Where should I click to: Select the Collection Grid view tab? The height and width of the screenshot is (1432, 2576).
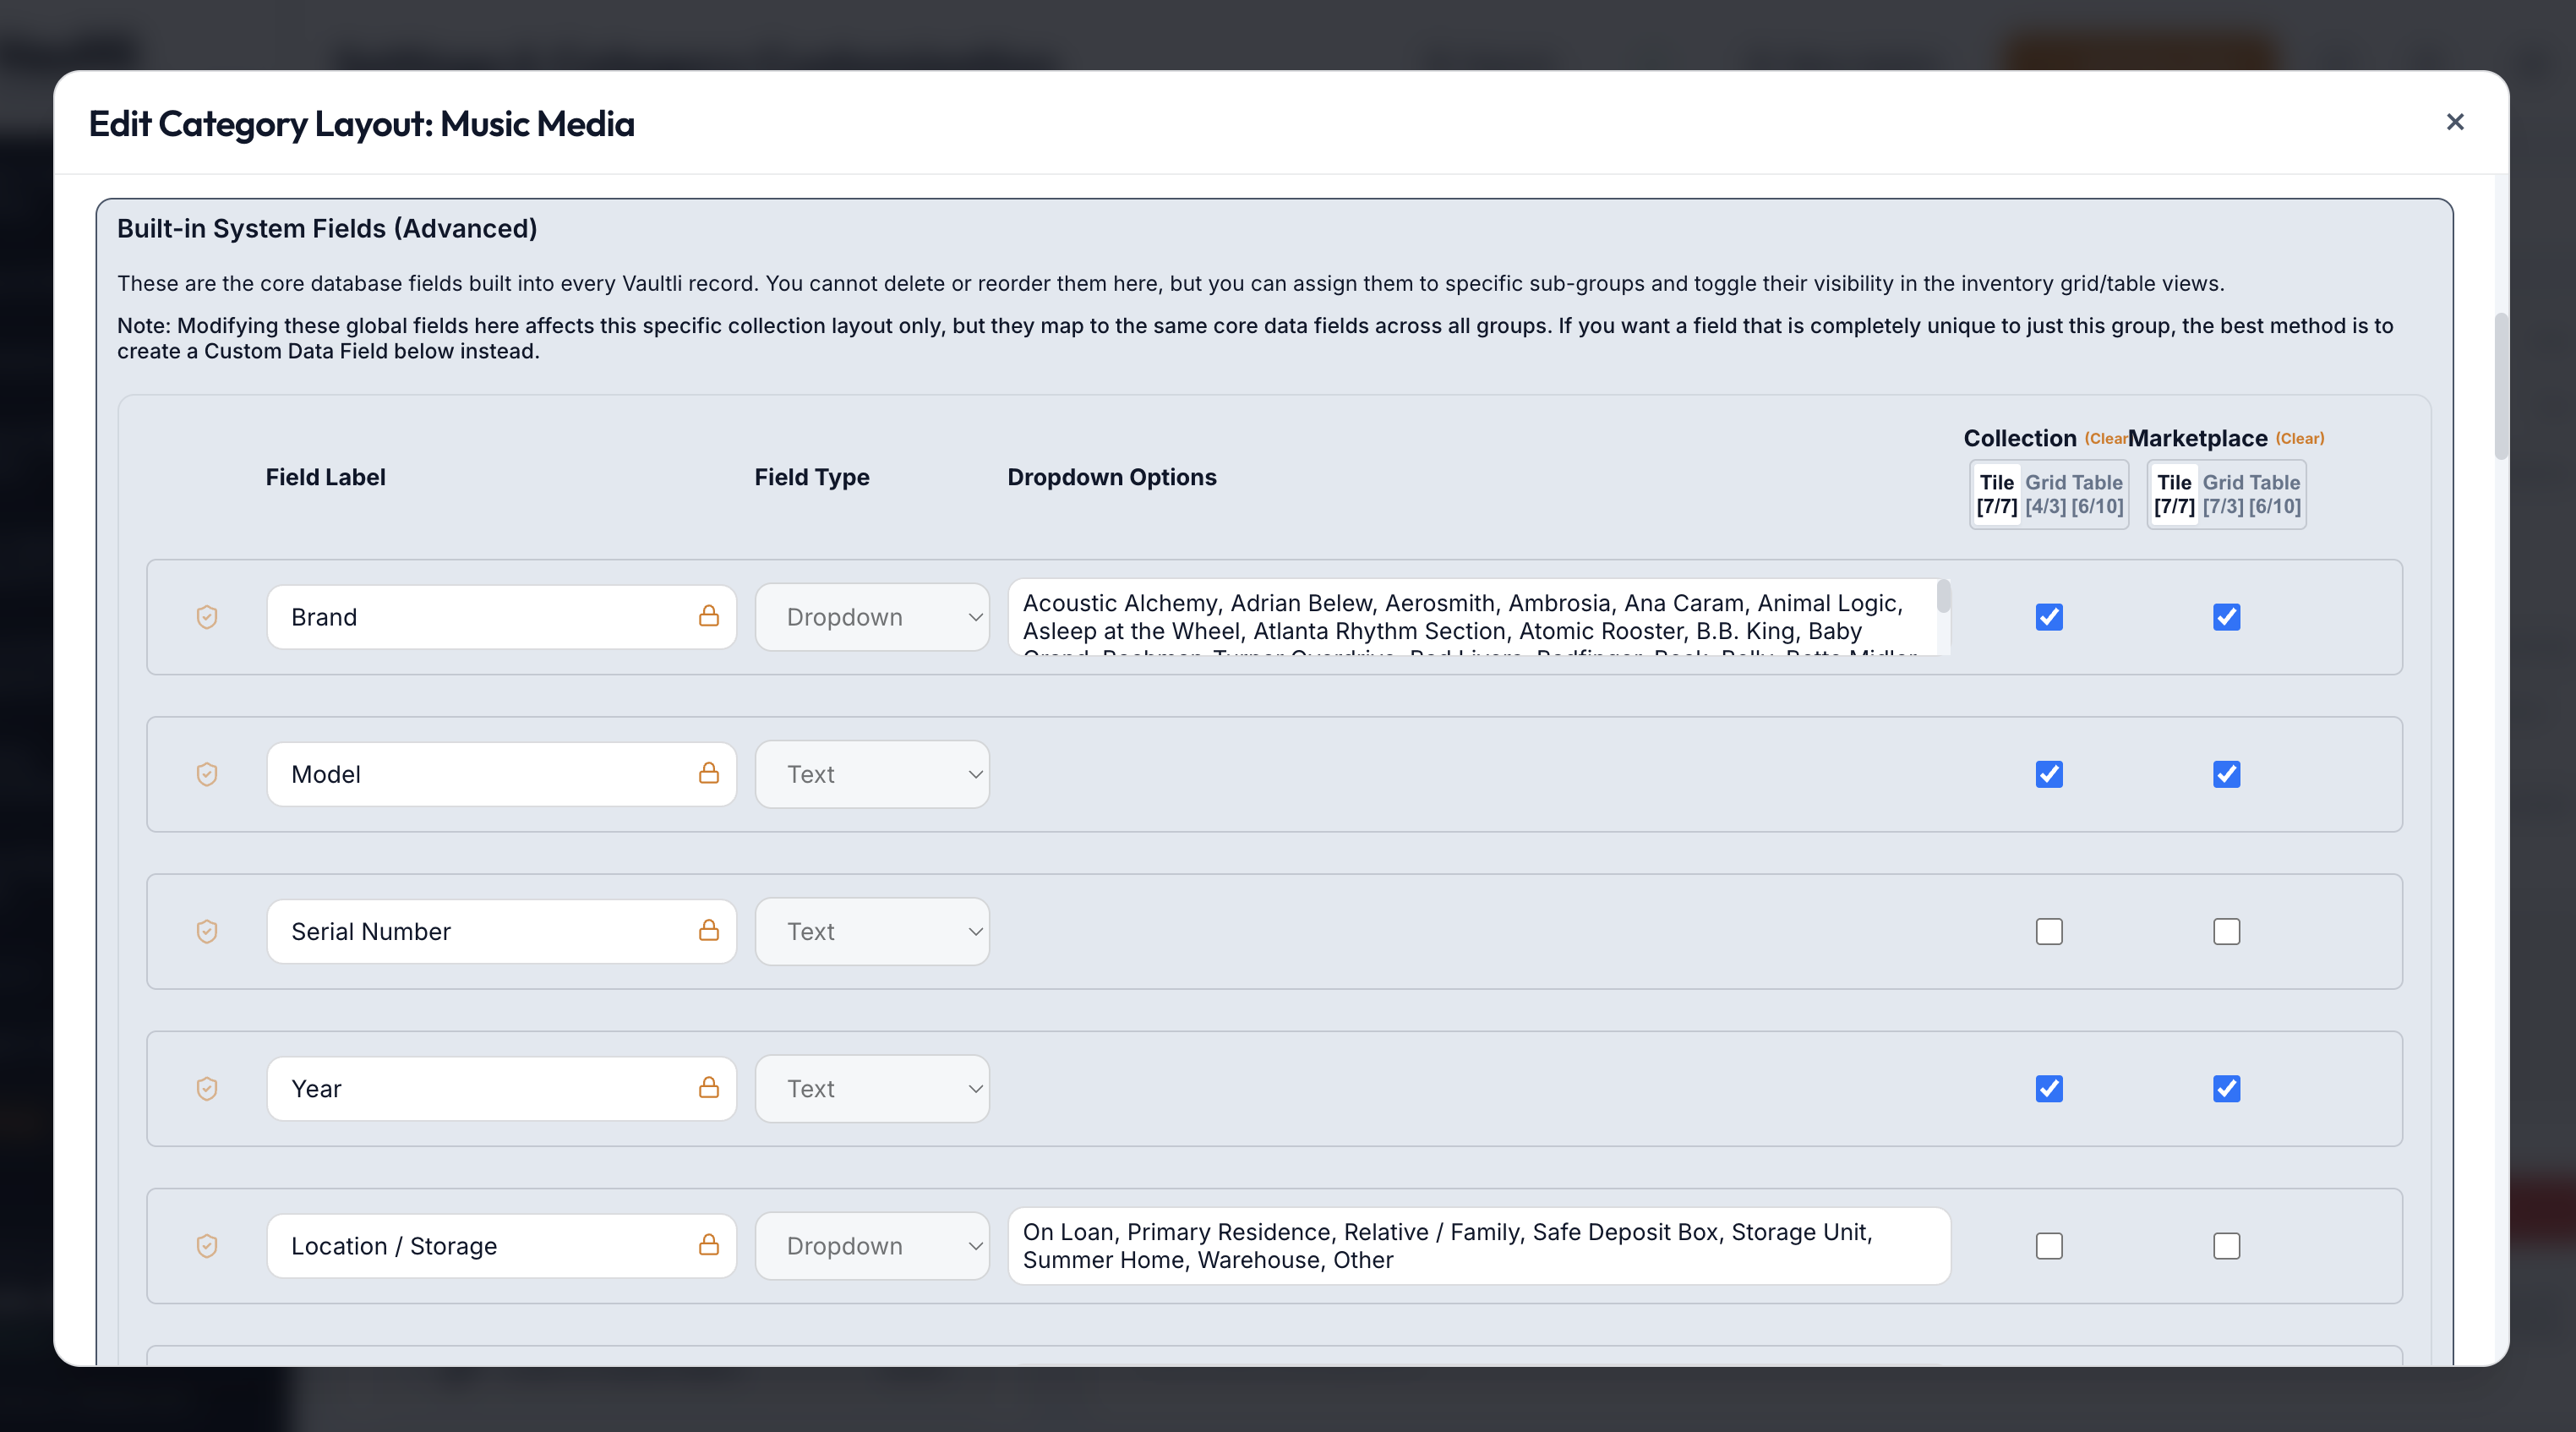tap(2046, 494)
